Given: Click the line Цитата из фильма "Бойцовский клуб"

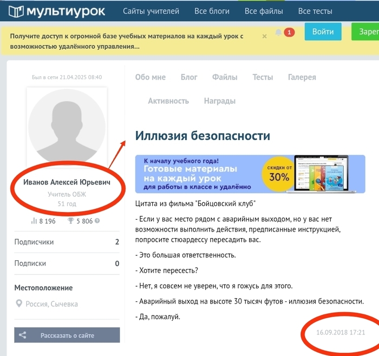Looking at the screenshot, I should click(195, 203).
